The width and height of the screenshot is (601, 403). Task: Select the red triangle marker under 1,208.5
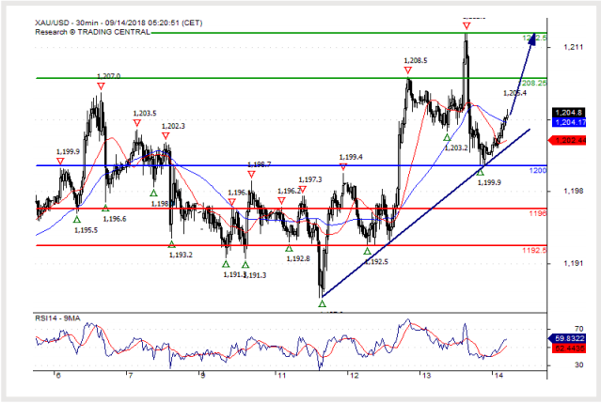(x=408, y=70)
